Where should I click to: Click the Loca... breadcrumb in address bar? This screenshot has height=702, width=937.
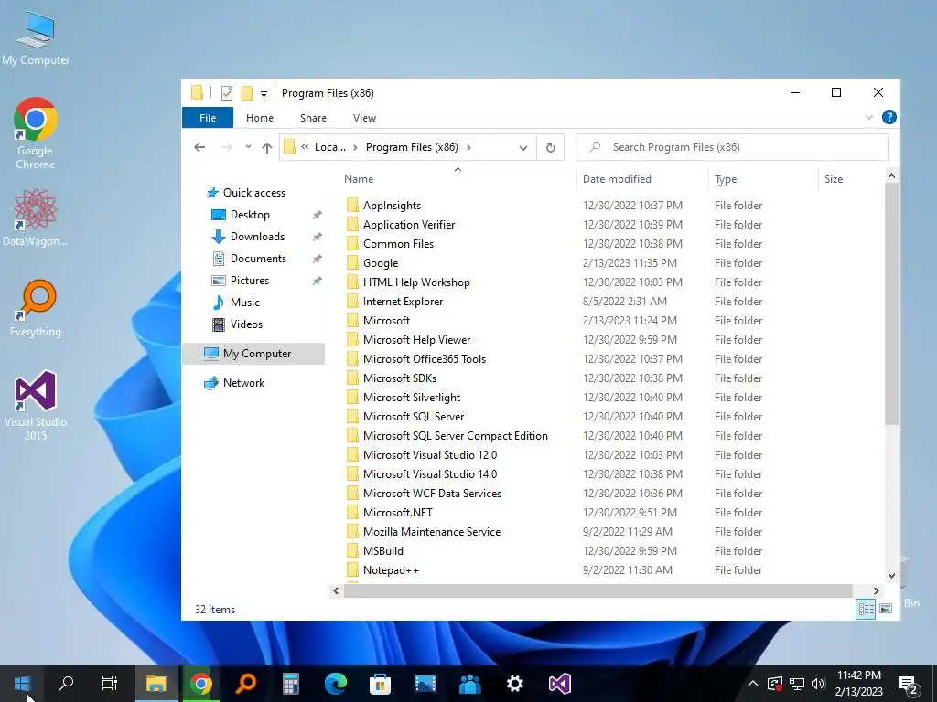pos(329,147)
